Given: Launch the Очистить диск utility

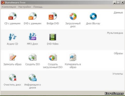Looking at the screenshot, I should [13, 77].
